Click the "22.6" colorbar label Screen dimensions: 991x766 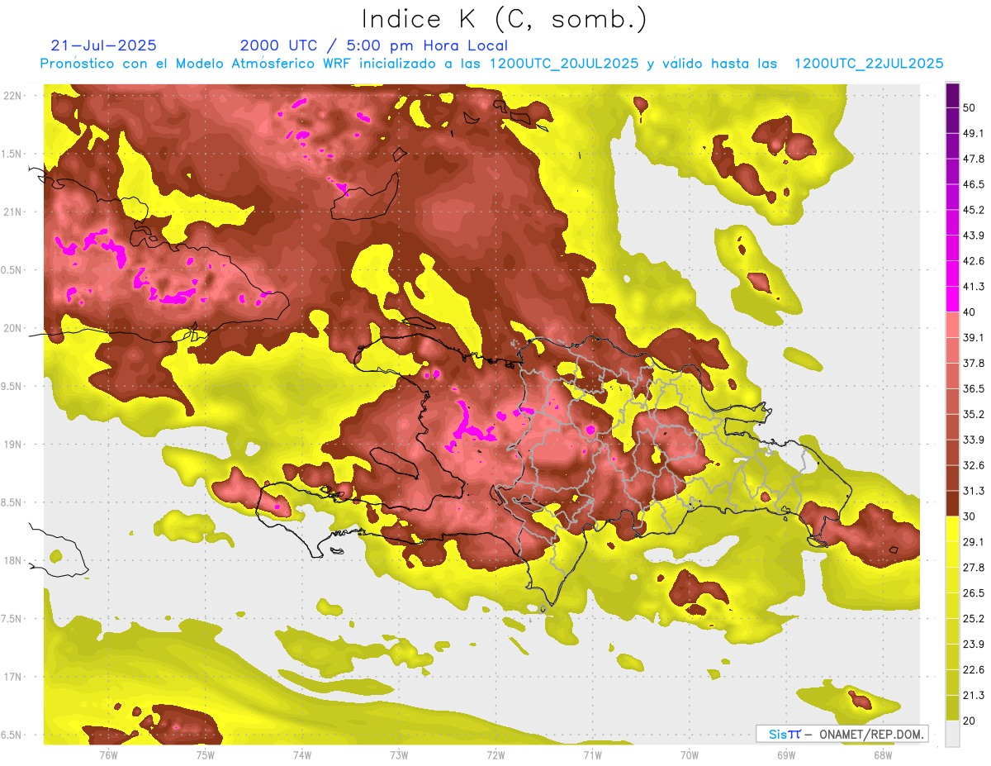coord(974,669)
